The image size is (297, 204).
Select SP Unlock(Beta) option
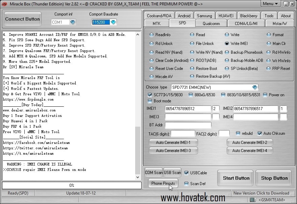[241, 69]
